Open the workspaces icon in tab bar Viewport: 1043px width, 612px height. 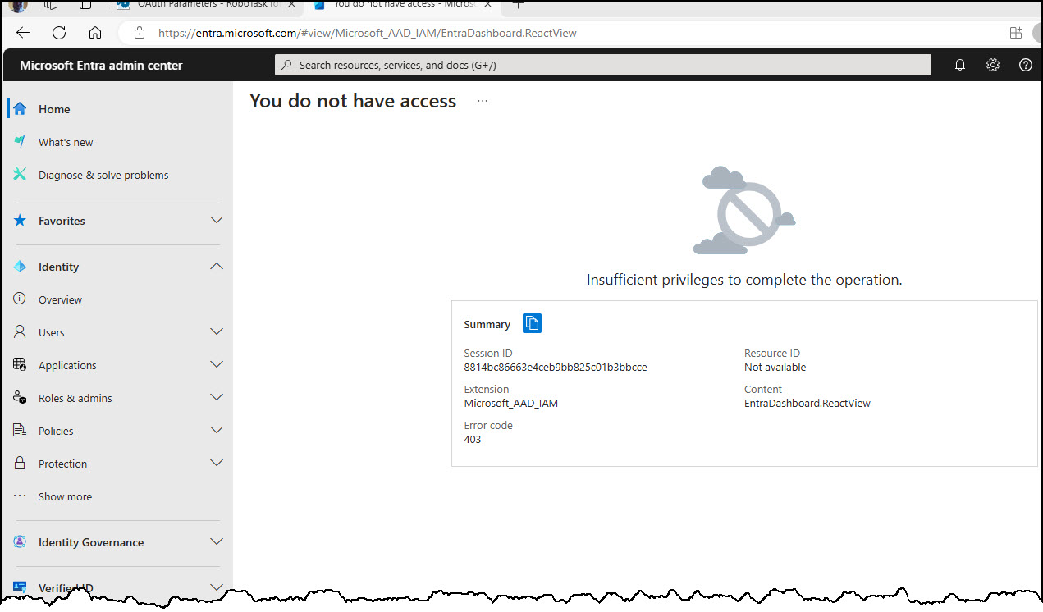(50, 5)
